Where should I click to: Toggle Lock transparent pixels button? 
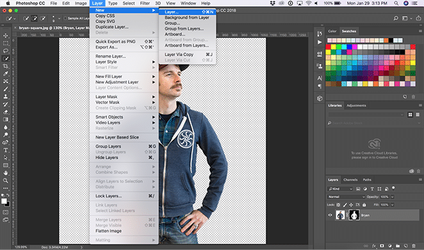click(x=338, y=205)
